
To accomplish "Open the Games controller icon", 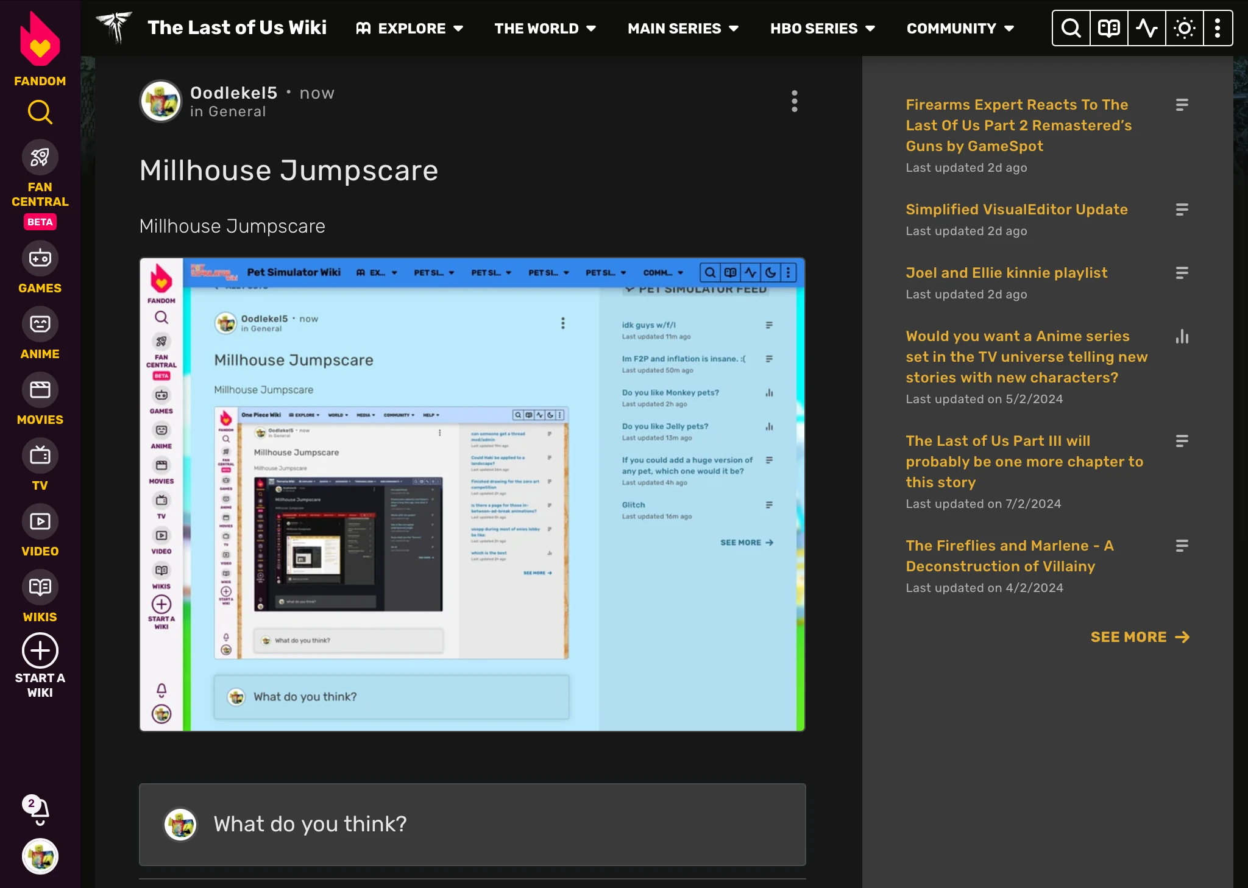I will coord(40,258).
